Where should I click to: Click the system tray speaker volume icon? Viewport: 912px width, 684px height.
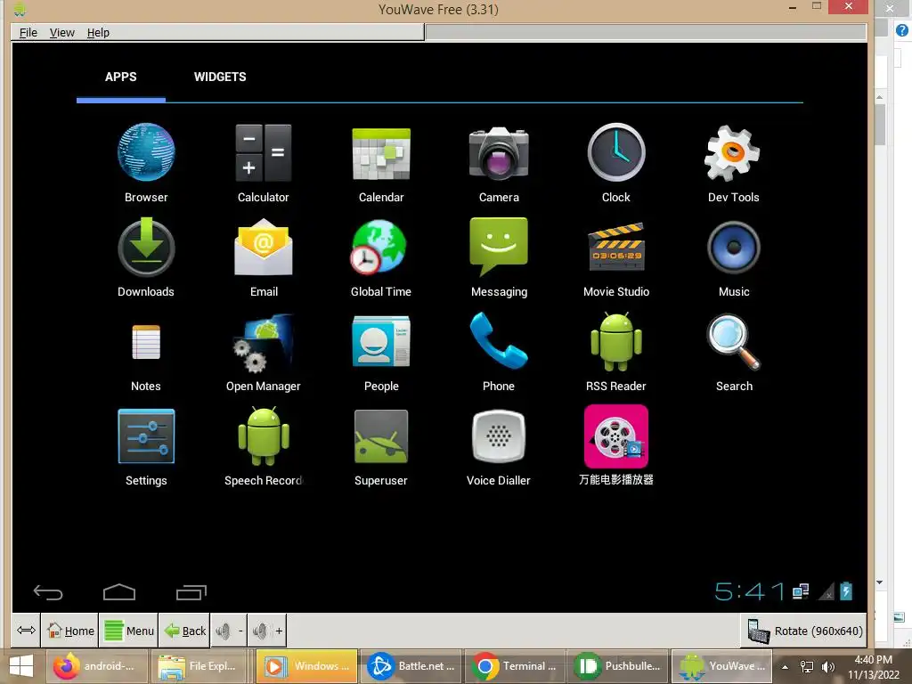pyautogui.click(x=828, y=667)
